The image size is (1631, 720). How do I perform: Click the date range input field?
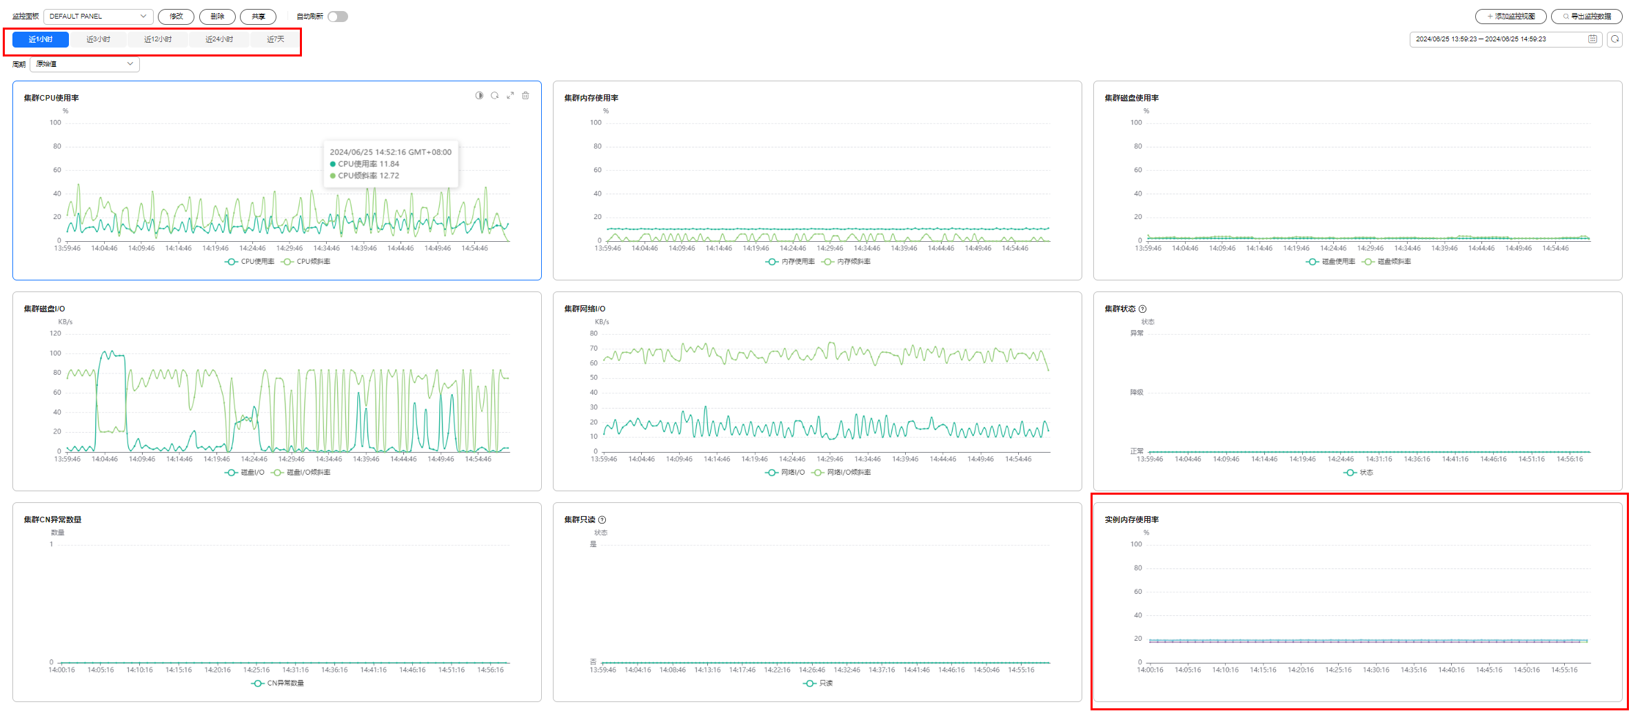point(1506,39)
